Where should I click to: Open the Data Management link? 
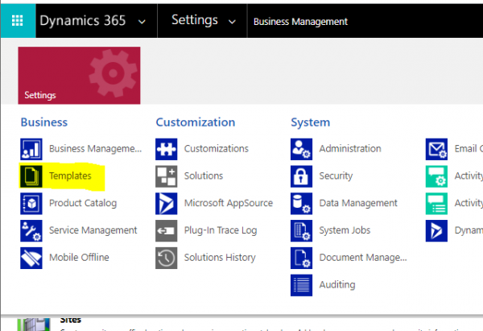click(358, 203)
